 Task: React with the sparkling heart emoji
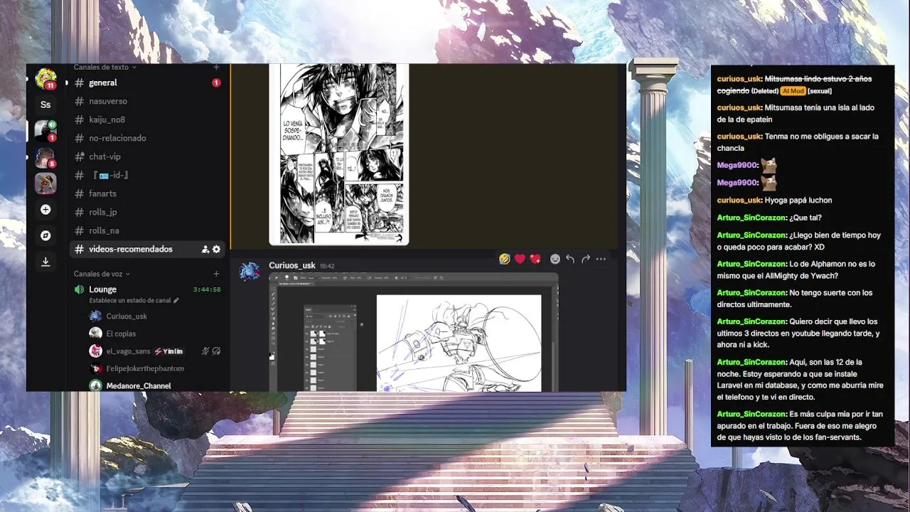pyautogui.click(x=535, y=259)
